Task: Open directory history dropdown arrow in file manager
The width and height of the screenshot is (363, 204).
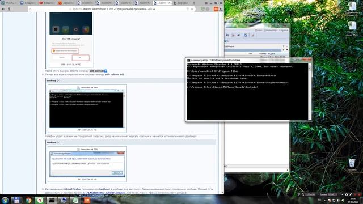Action: [x=287, y=50]
